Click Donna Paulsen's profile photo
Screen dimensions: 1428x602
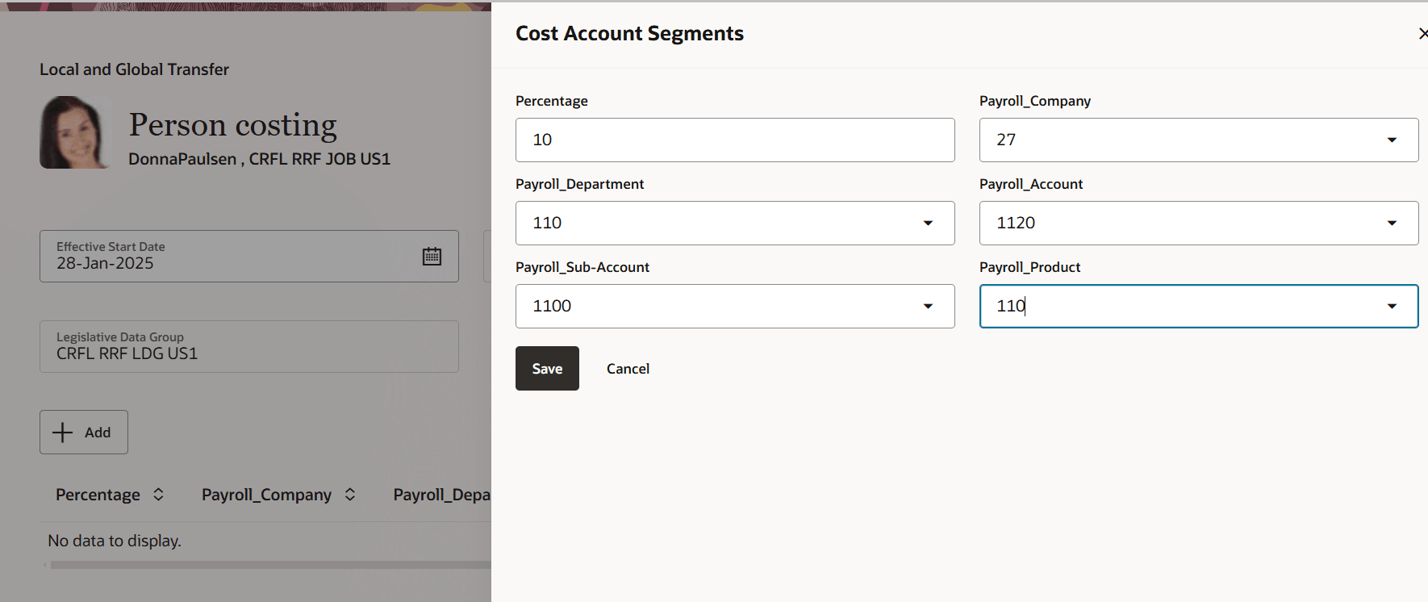pyautogui.click(x=75, y=132)
